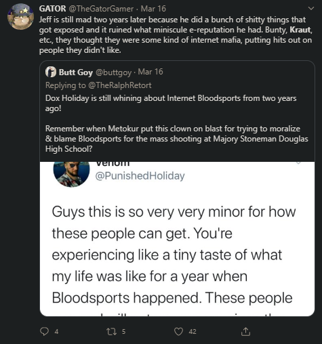Open the @buttgoy handle in quoted tweet

tap(113, 72)
